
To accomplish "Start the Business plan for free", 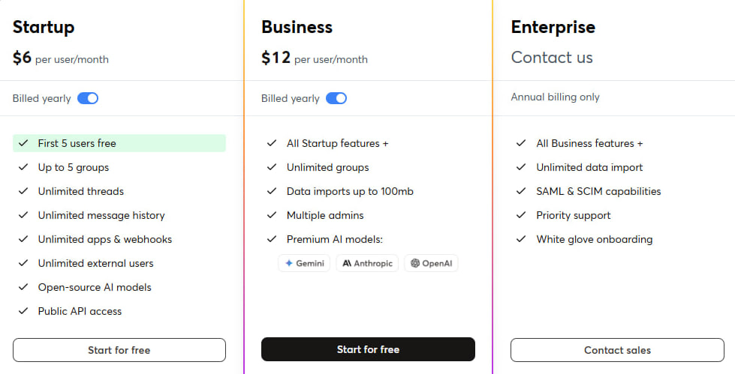I will [x=368, y=349].
